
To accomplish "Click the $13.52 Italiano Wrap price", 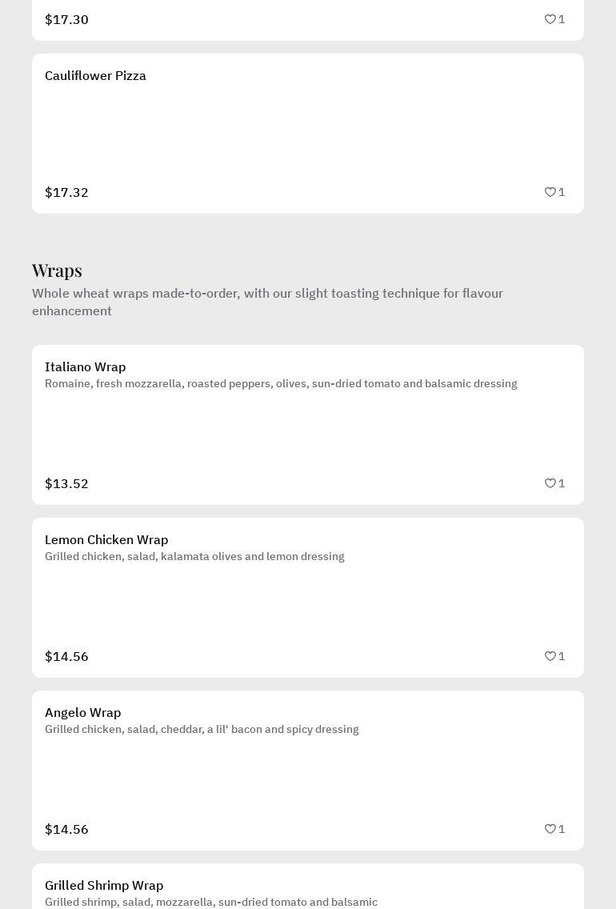I will pos(66,484).
